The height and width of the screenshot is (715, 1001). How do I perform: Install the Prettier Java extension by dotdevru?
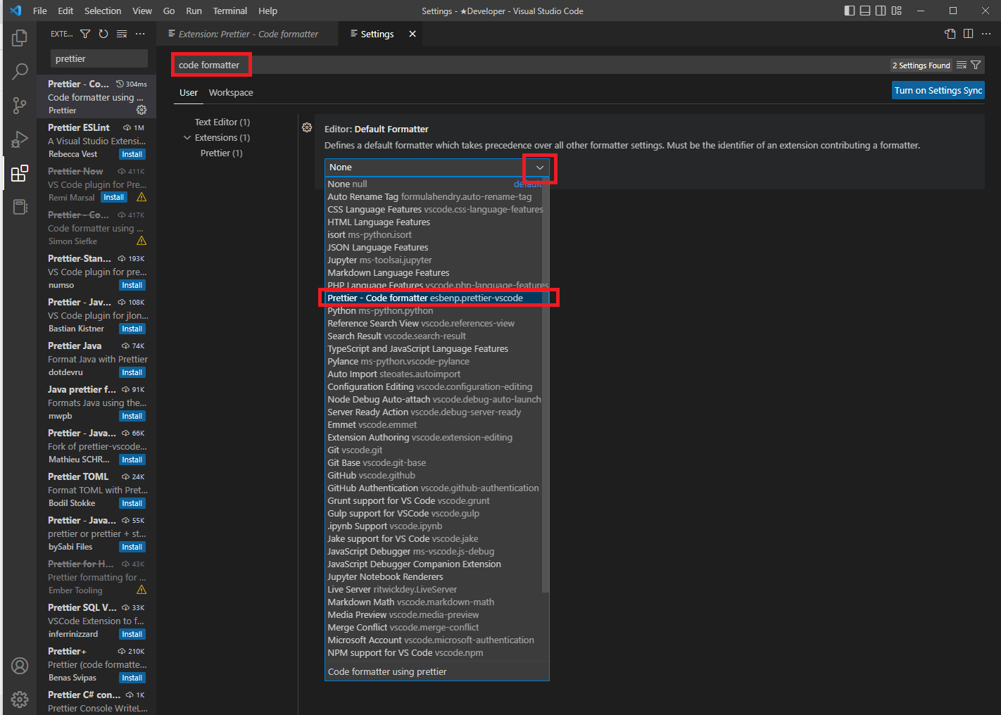tap(132, 372)
